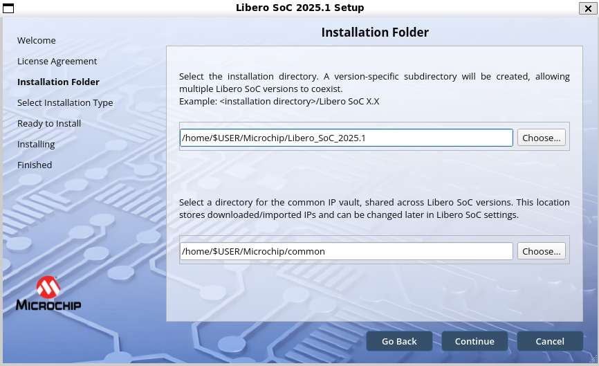Click the common IP vault path field

coord(346,251)
